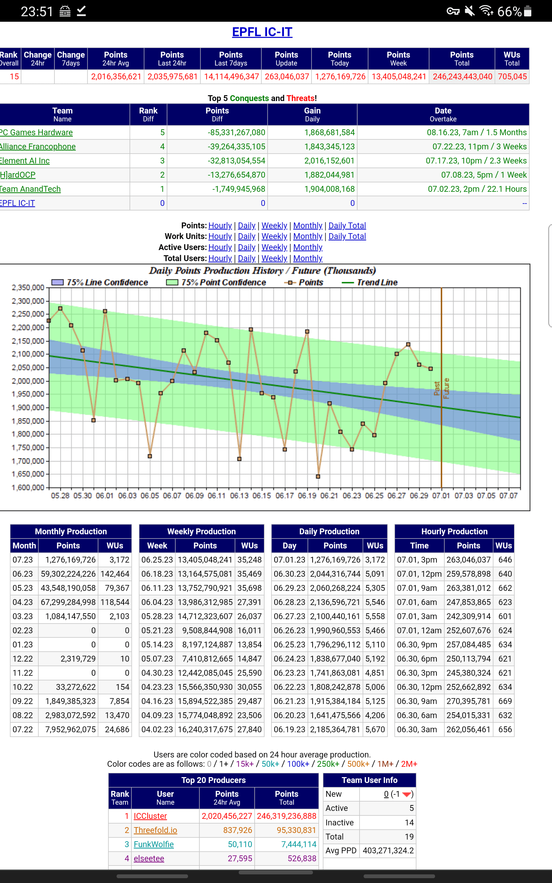Select Daily Production row 06.30.23

[x=329, y=574]
